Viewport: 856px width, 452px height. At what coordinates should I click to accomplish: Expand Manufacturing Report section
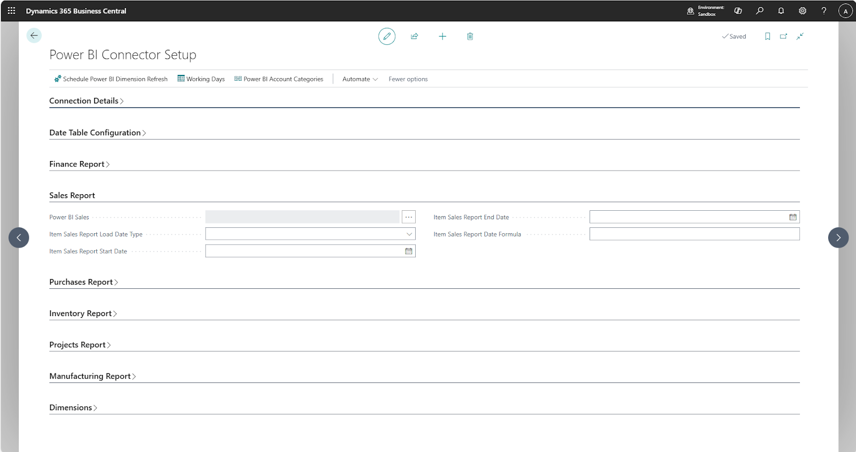click(93, 376)
